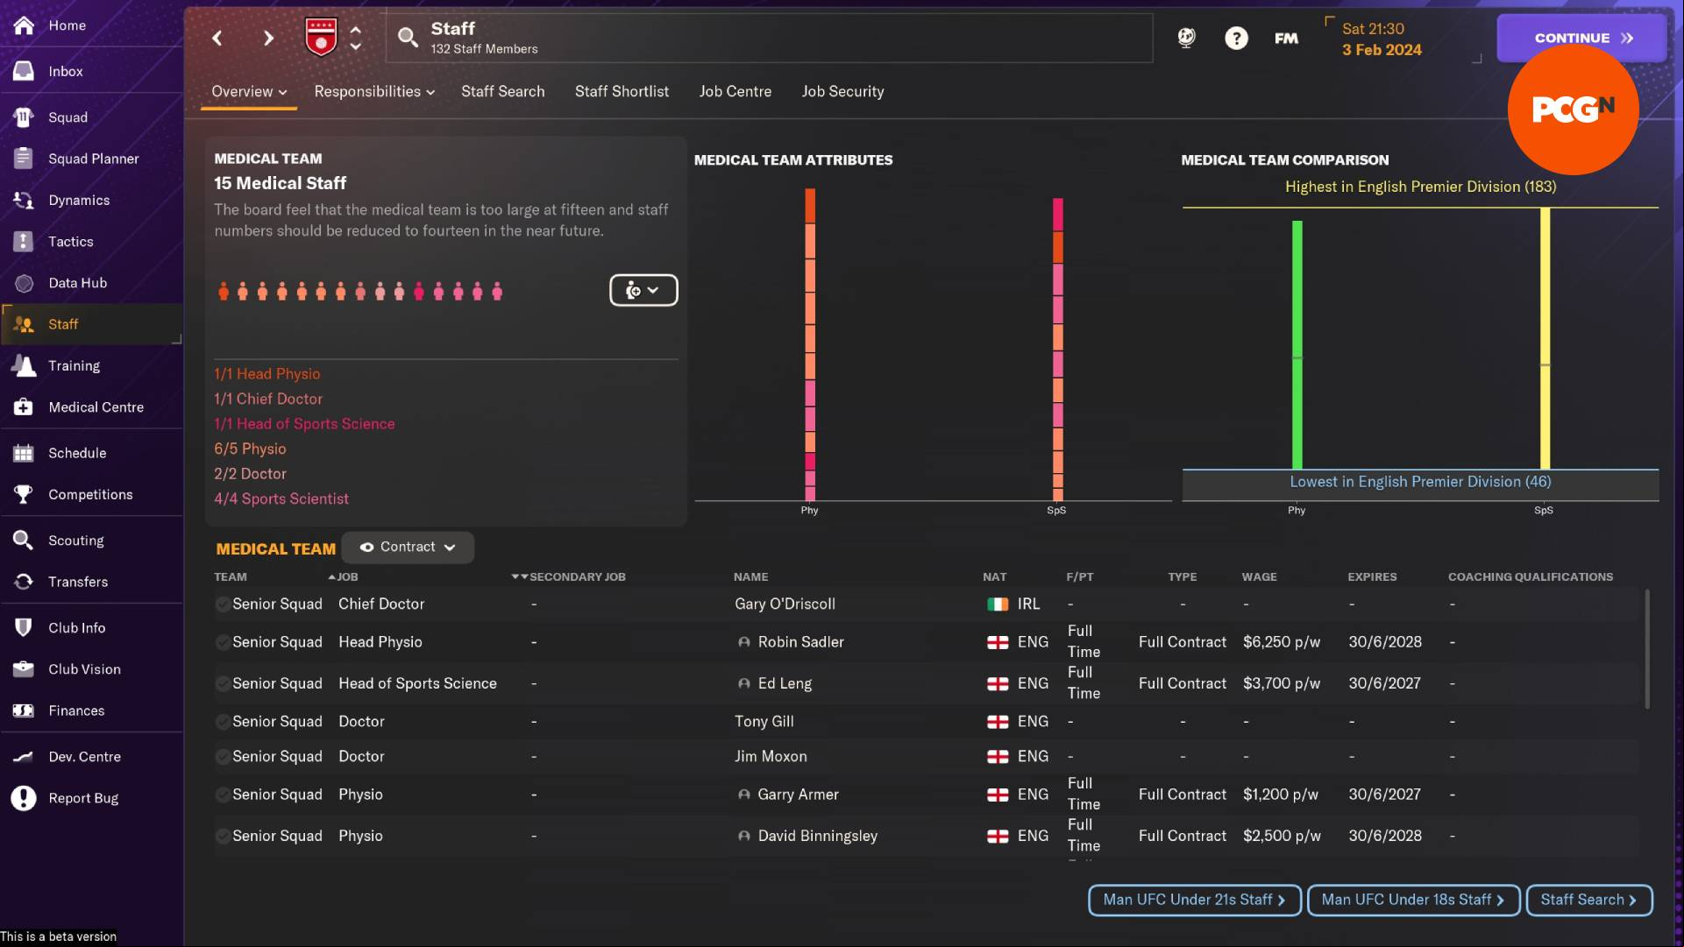Select Robin Sadler row checkbox
Viewport: 1684px width, 947px height.
click(223, 642)
